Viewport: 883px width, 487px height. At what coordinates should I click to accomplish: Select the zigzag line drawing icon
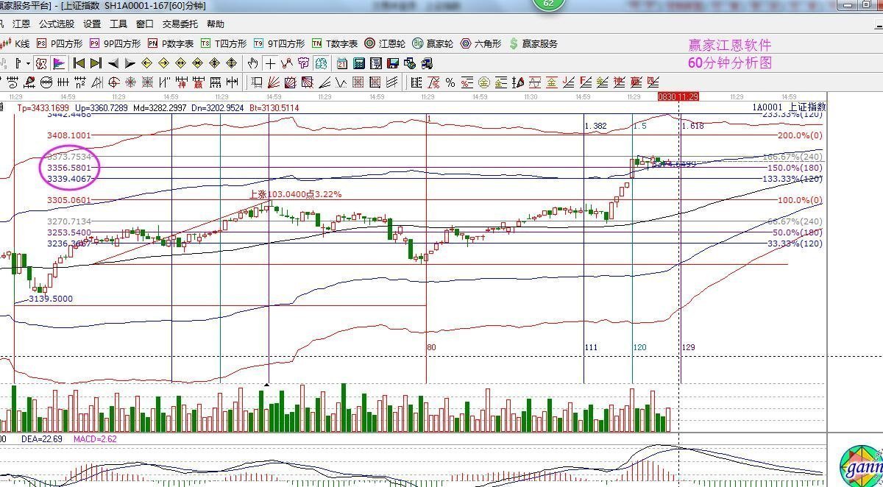pos(287,63)
